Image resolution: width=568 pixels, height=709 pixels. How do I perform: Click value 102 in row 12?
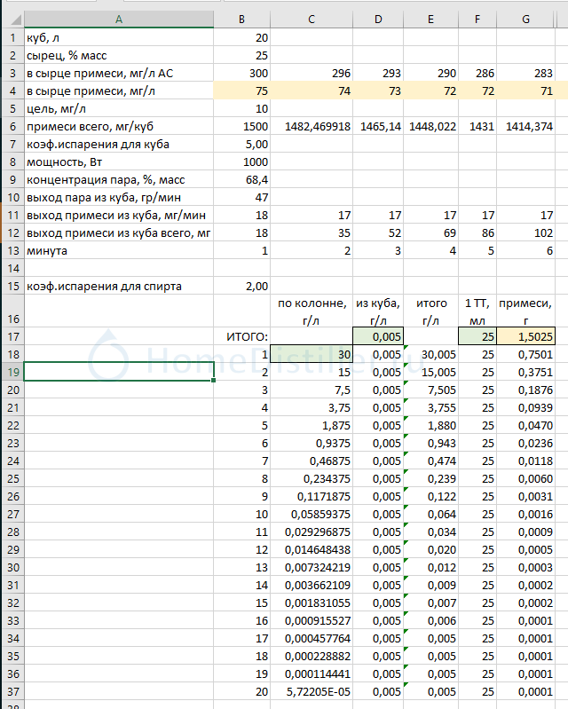point(525,232)
